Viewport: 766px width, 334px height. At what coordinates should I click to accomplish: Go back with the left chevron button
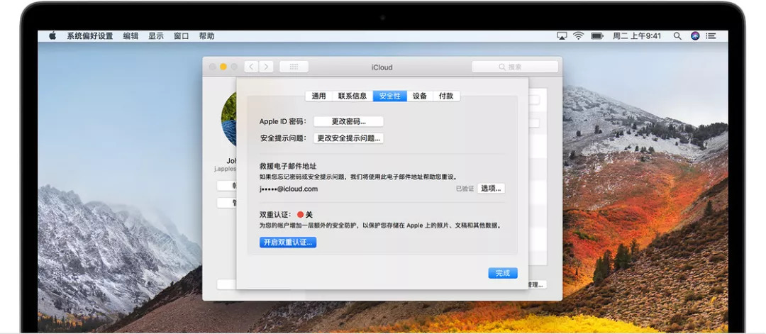point(251,67)
